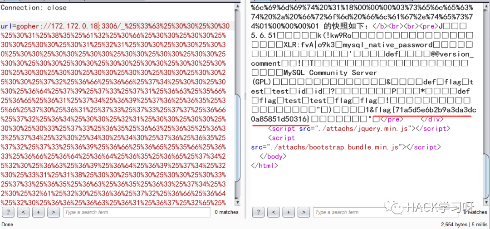Viewport: 490px width, 229px height.
Task: Click the "MySQL Community Server" text
Action: point(331,73)
